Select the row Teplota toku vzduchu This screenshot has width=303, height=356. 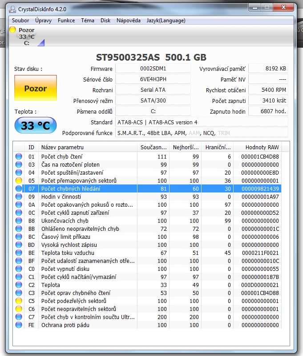point(147,253)
